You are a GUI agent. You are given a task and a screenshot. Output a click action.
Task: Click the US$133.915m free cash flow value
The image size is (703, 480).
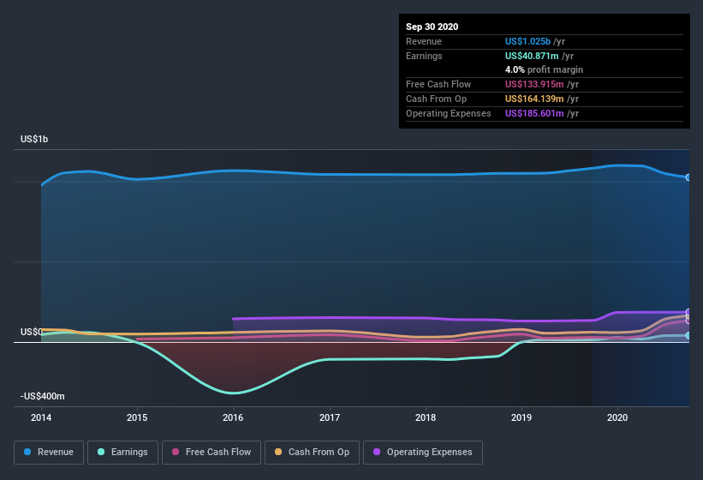534,84
